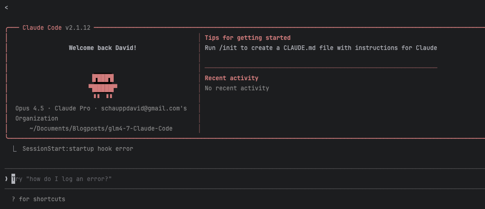Image resolution: width=485 pixels, height=209 pixels.
Task: Focus the "how do I log an error?" prompt
Action: pyautogui.click(x=64, y=178)
